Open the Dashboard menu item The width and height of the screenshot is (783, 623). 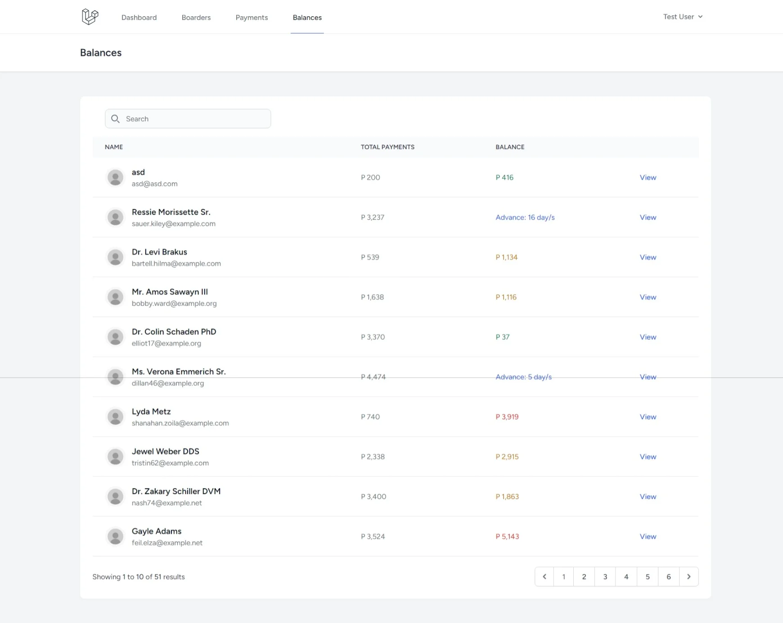click(x=139, y=18)
